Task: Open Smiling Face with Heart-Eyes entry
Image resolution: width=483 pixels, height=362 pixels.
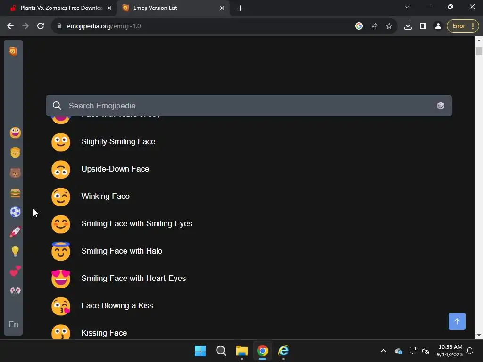Action: click(133, 278)
